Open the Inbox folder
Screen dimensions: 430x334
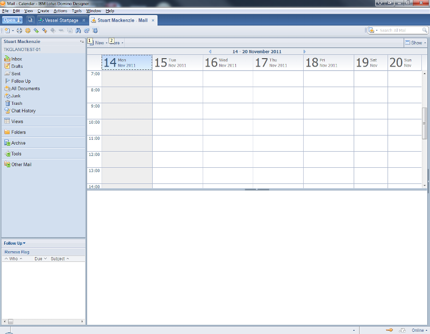(x=16, y=59)
